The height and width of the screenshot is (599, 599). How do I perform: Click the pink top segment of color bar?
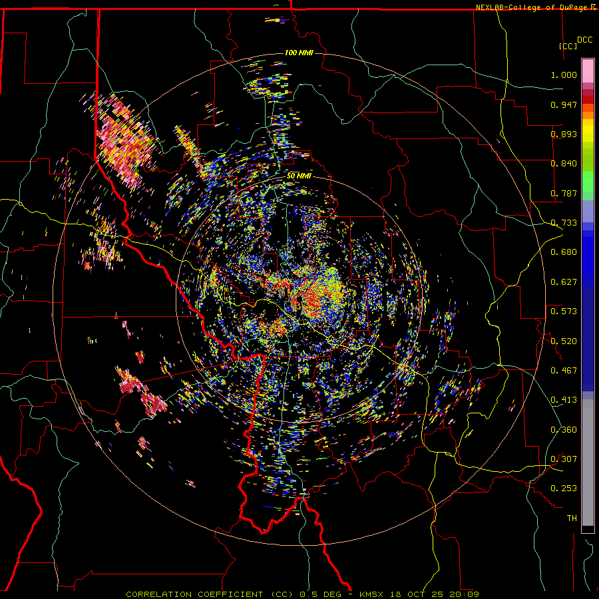click(588, 71)
